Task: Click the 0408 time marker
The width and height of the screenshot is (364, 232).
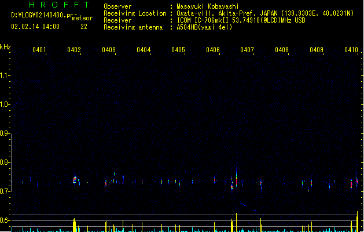Action: point(282,50)
